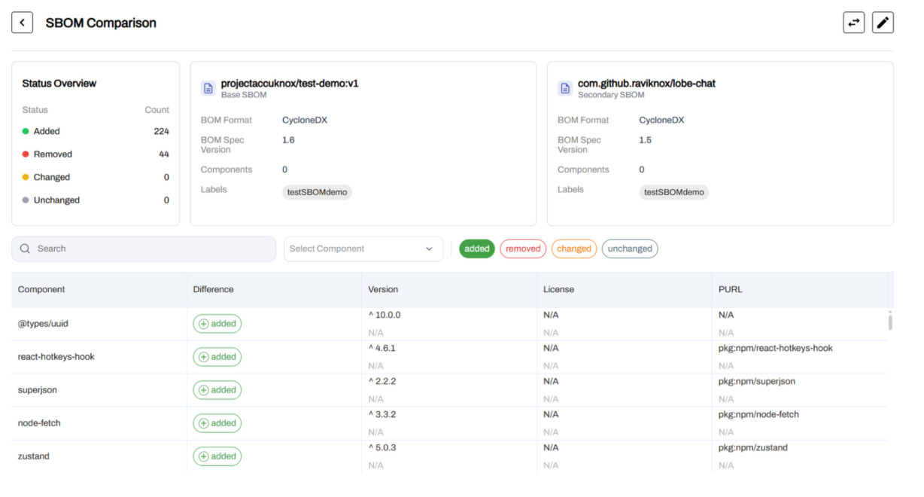
Task: Click the added badge on the @types/uuid row
Action: (x=217, y=323)
